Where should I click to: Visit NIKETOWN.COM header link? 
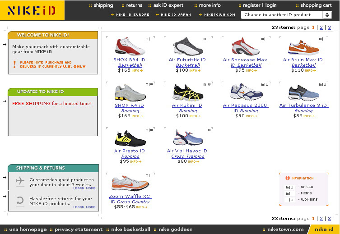tap(219, 15)
